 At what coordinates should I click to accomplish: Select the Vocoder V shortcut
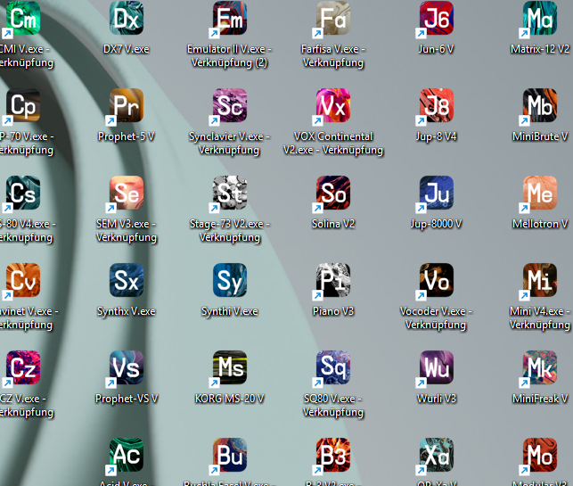tap(437, 281)
